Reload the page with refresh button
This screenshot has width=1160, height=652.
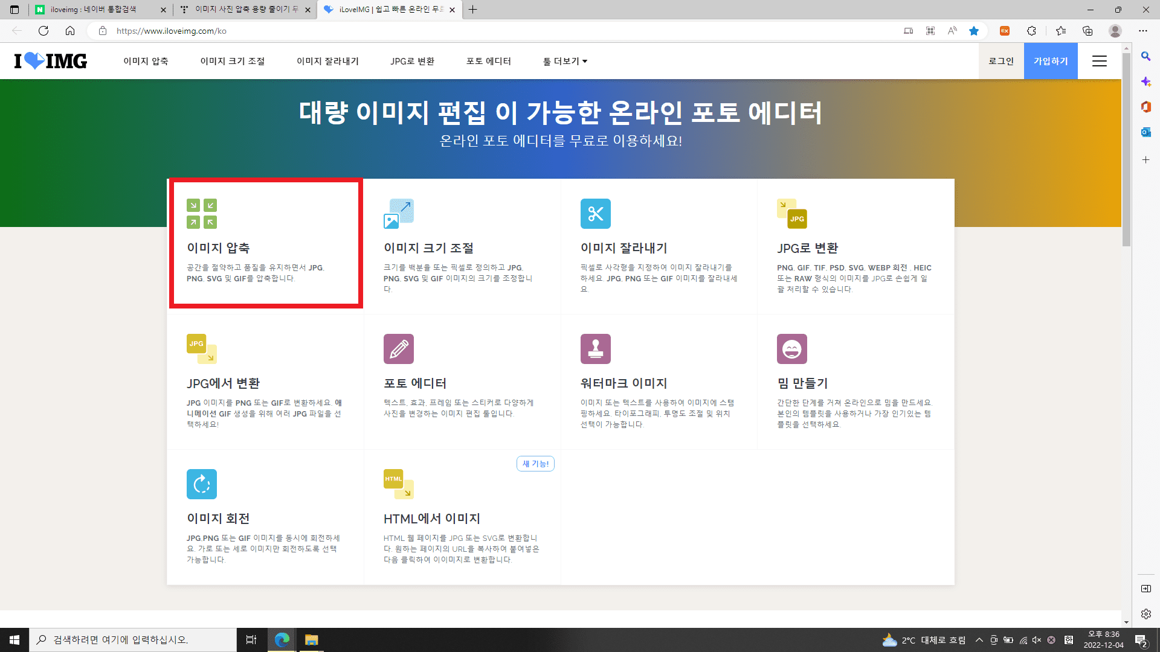point(43,31)
